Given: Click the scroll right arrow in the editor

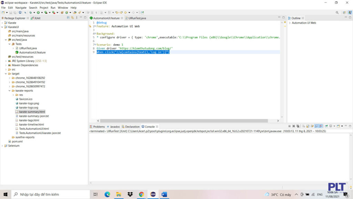Looking at the screenshot, I should click(x=278, y=121).
